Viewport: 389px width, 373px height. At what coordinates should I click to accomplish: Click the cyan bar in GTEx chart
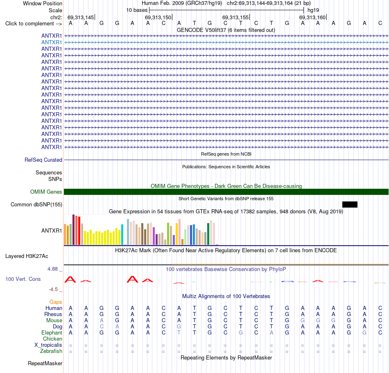122,235
